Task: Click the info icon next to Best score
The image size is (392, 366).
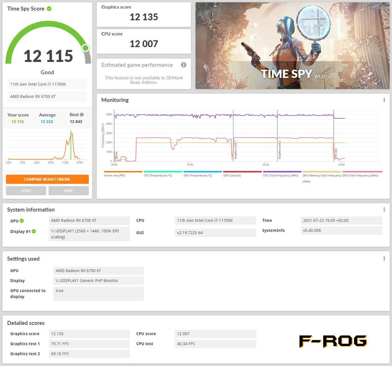Action: click(82, 115)
